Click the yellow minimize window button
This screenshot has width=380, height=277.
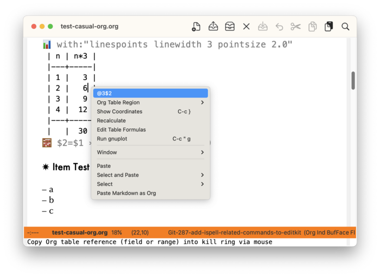42,27
